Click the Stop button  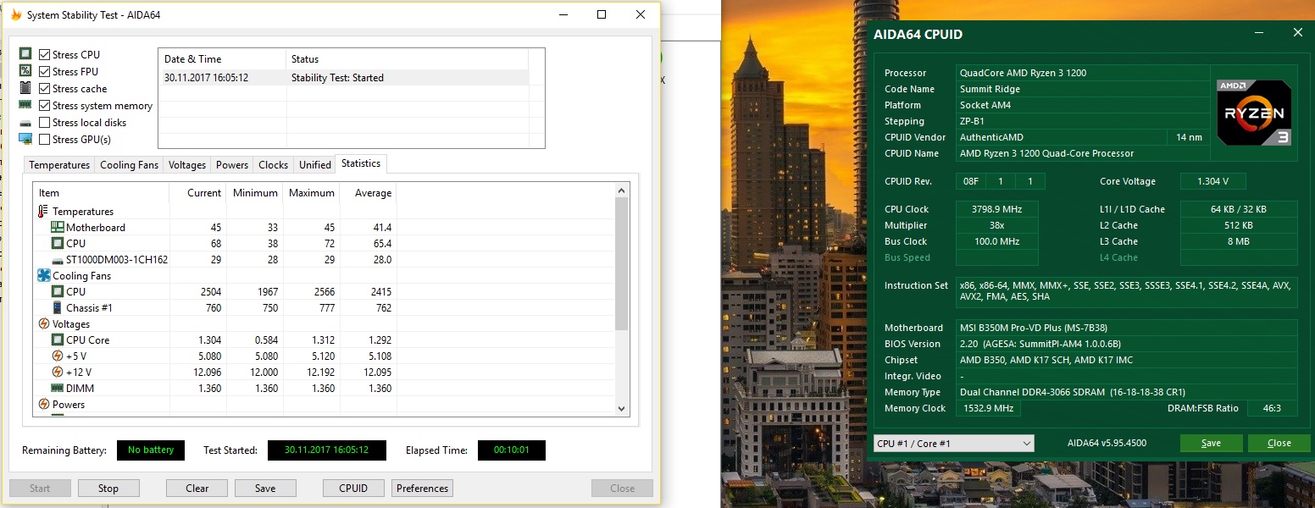click(x=108, y=488)
